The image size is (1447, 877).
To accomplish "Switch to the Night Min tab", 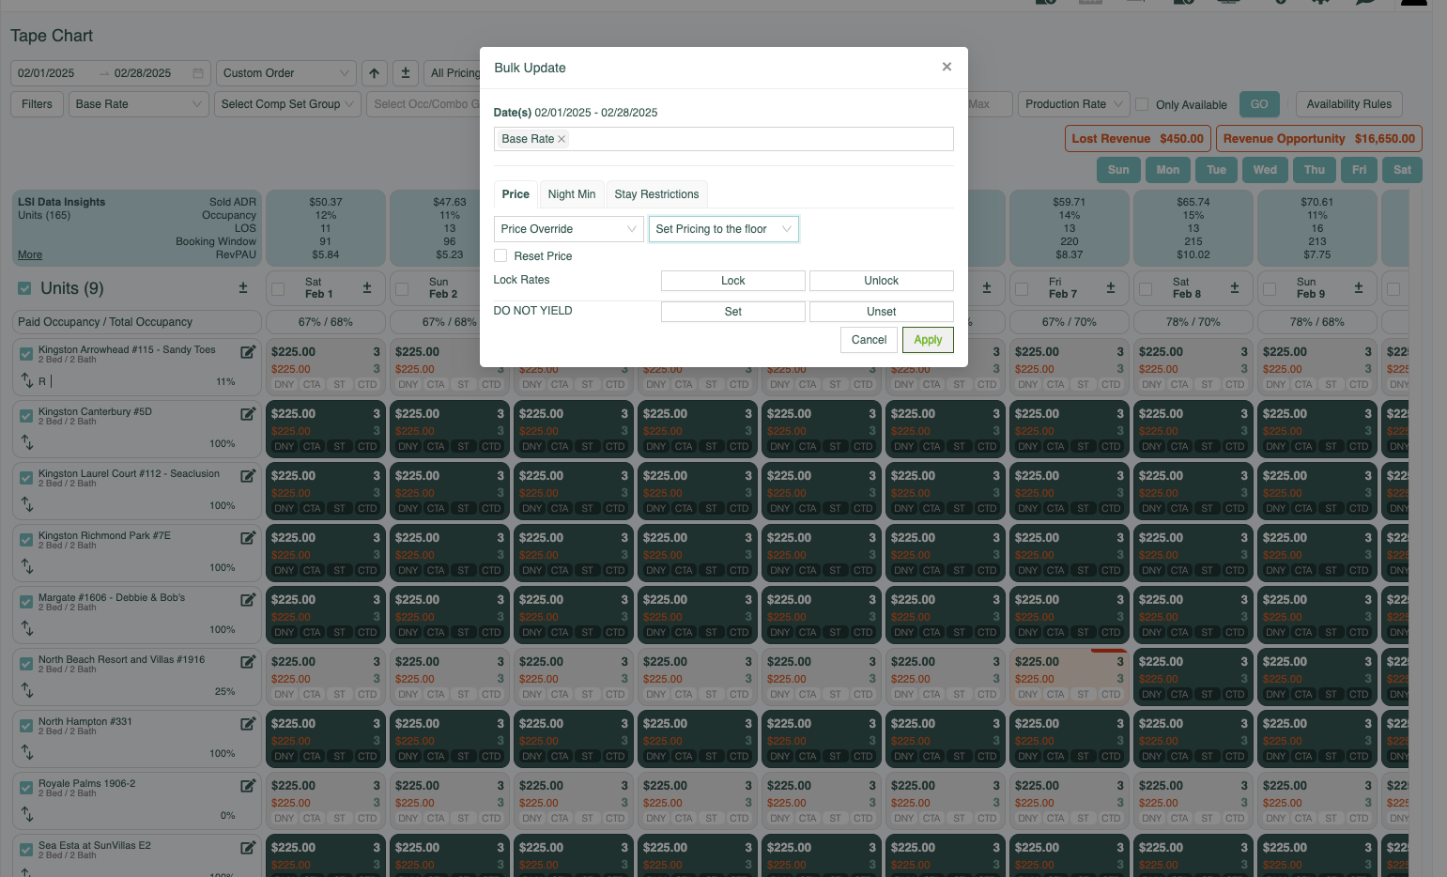I will (x=572, y=194).
